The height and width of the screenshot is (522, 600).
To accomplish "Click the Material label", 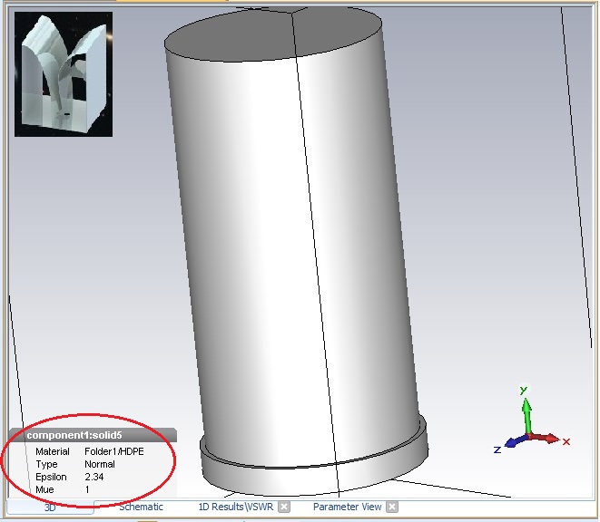I will [53, 451].
